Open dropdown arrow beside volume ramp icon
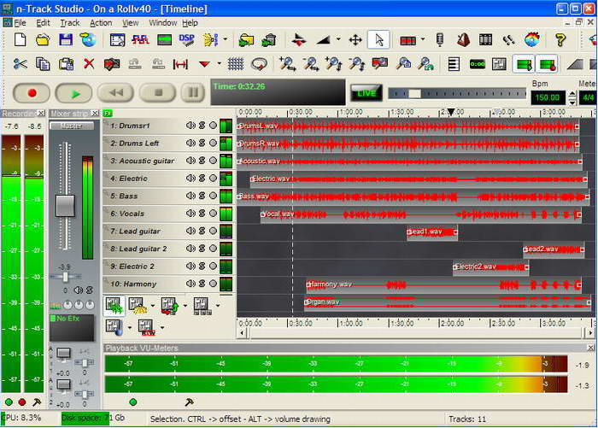The width and height of the screenshot is (598, 428). [x=338, y=39]
